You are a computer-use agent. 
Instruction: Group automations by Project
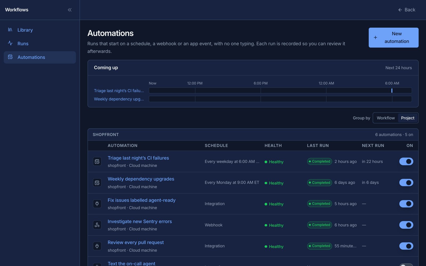pos(408,118)
